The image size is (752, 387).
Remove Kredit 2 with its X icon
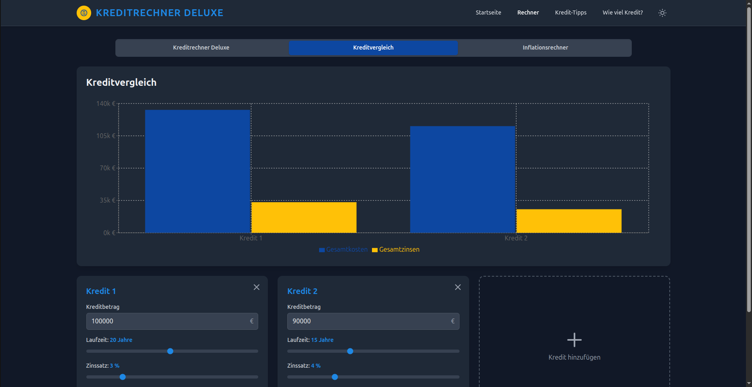point(457,287)
